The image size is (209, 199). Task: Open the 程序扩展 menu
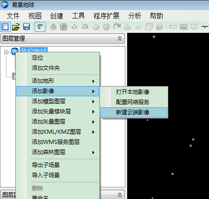tap(106, 16)
